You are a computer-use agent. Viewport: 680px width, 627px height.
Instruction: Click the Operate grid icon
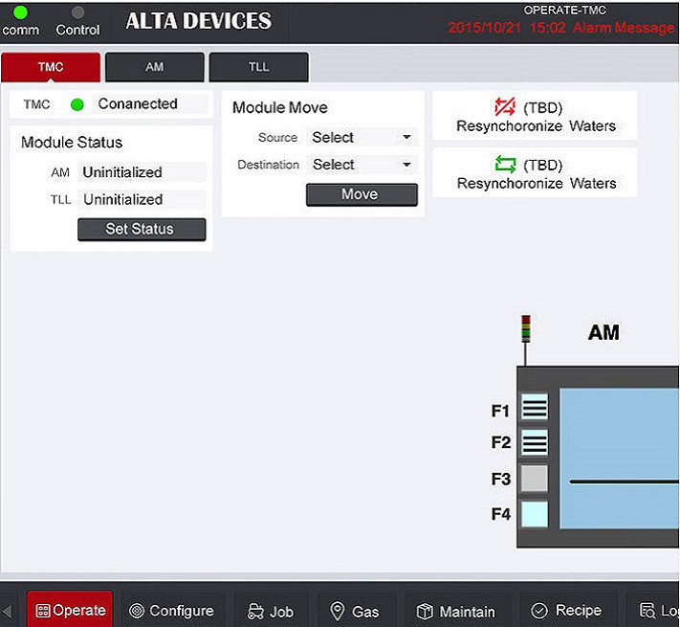42,611
